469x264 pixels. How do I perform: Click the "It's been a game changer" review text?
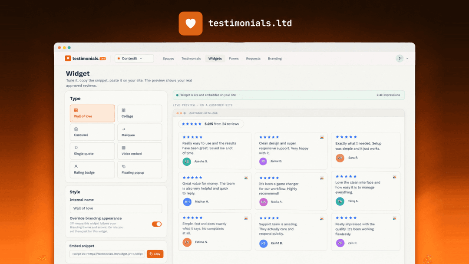[x=279, y=188]
